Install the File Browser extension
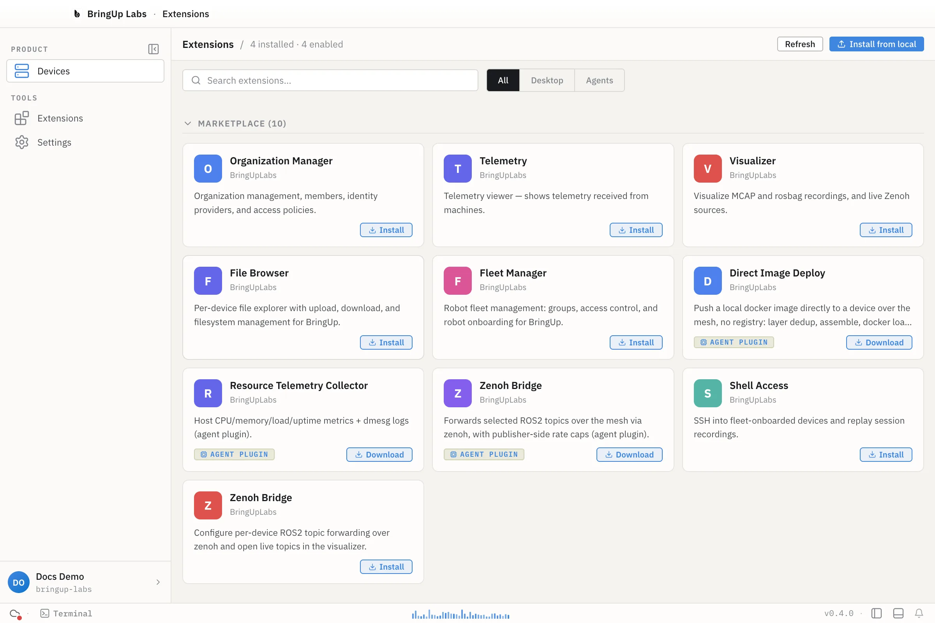The width and height of the screenshot is (935, 623). click(x=386, y=343)
